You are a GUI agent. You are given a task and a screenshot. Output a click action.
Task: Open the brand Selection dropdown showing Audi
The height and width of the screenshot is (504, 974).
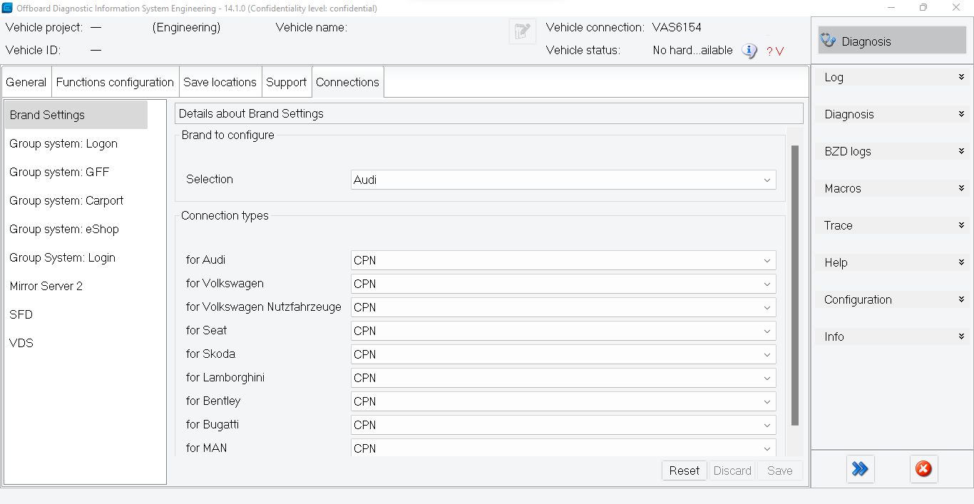(x=767, y=180)
